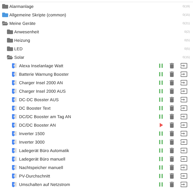The height and width of the screenshot is (189, 193).
Task: Click trash icon for Inverter 1500
Action: (172, 134)
